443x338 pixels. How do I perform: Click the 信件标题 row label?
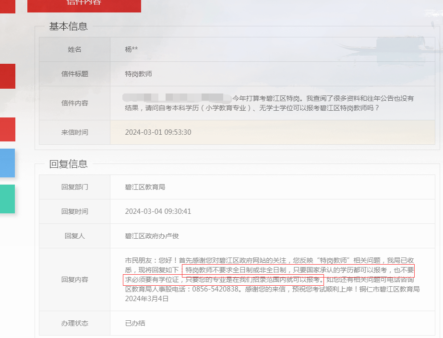pyautogui.click(x=74, y=74)
